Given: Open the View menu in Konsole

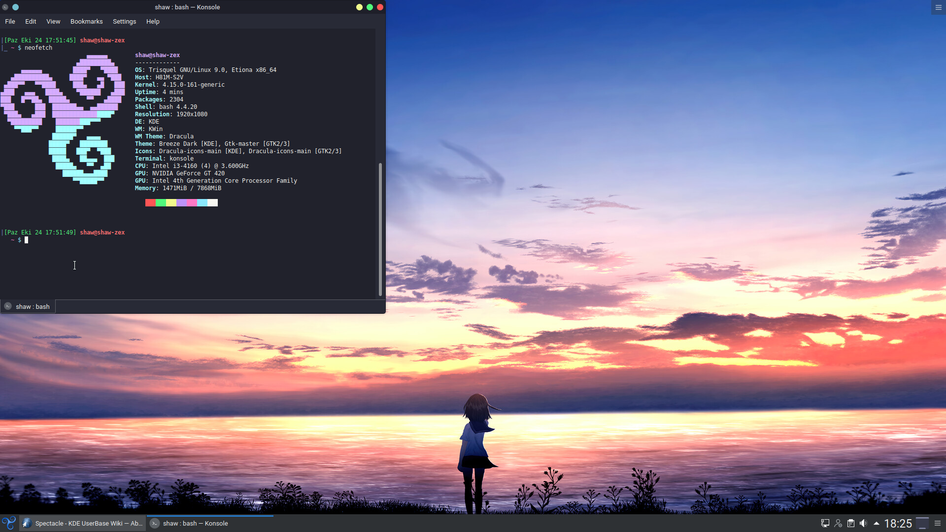Looking at the screenshot, I should coord(53,22).
